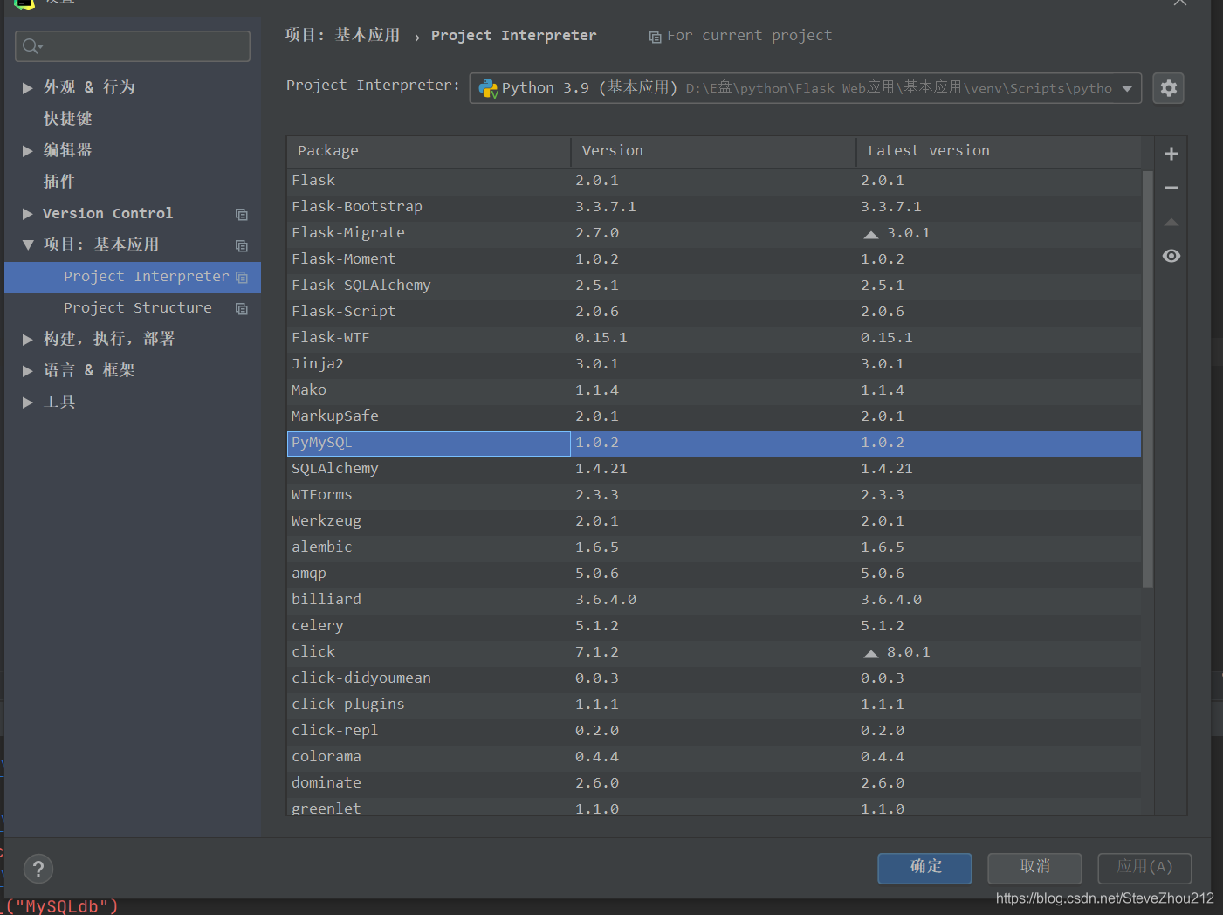The width and height of the screenshot is (1223, 915).
Task: Expand the 语言 & 框架 section
Action: coord(27,370)
